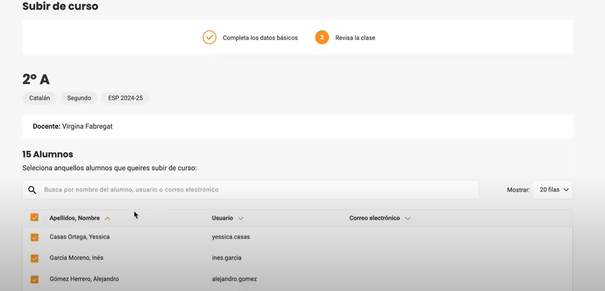This screenshot has height=291, width=605.
Task: Go to Completa los datos básicos step
Action: [x=260, y=38]
